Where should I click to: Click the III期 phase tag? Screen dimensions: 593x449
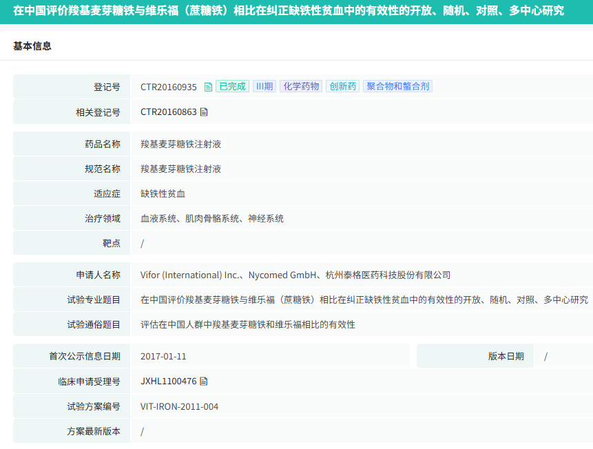coord(264,86)
